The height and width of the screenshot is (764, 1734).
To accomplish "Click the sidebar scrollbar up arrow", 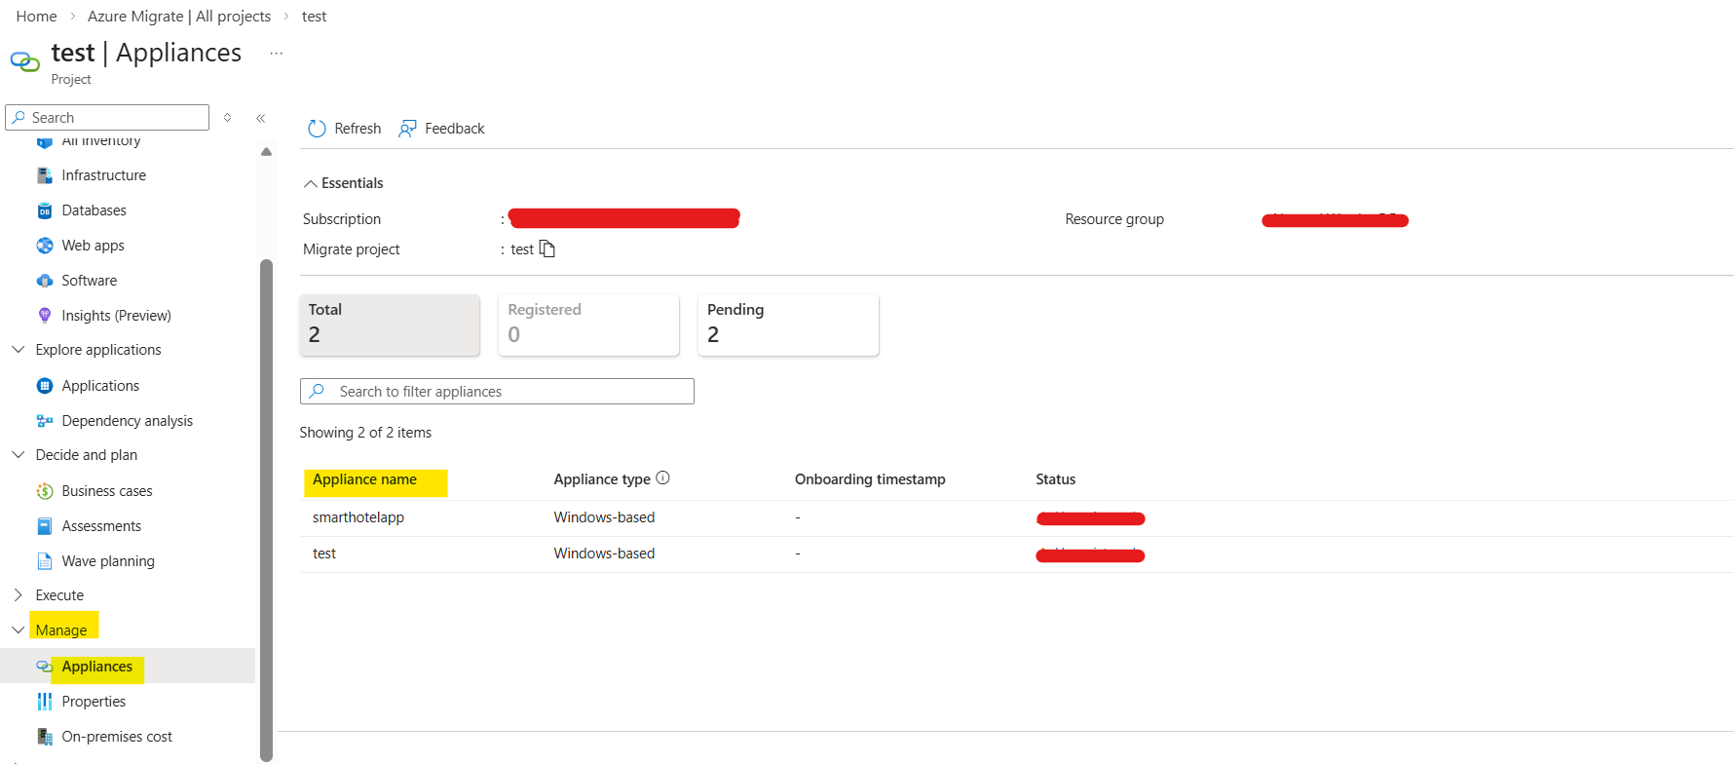I will pyautogui.click(x=267, y=152).
